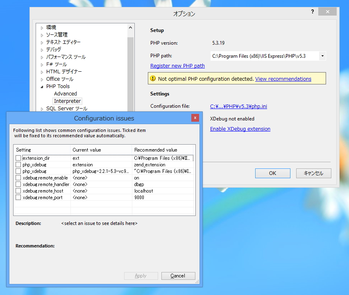This screenshot has height=295, width=349.
Task: Click Cancel in the Configuration issues dialog
Action: pos(178,276)
